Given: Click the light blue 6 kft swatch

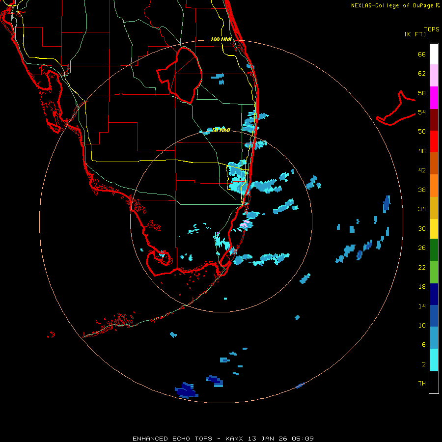Looking at the screenshot, I should pyautogui.click(x=434, y=338).
